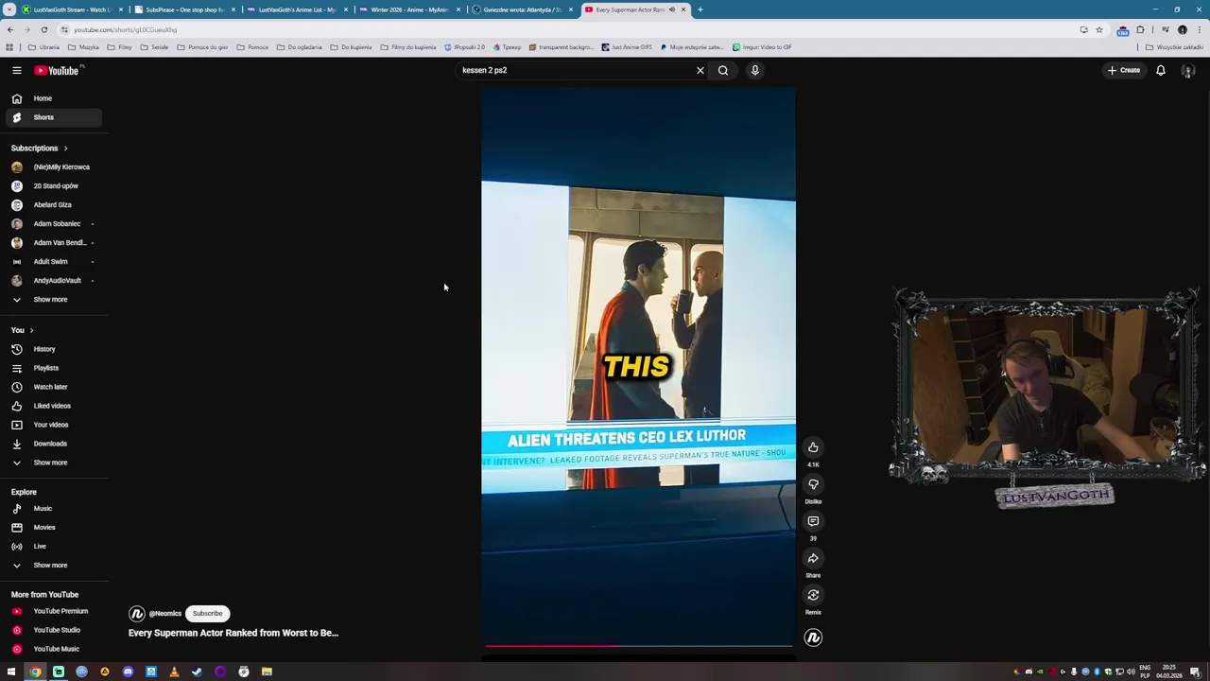Open Liked videos
The height and width of the screenshot is (681, 1210).
(x=52, y=406)
